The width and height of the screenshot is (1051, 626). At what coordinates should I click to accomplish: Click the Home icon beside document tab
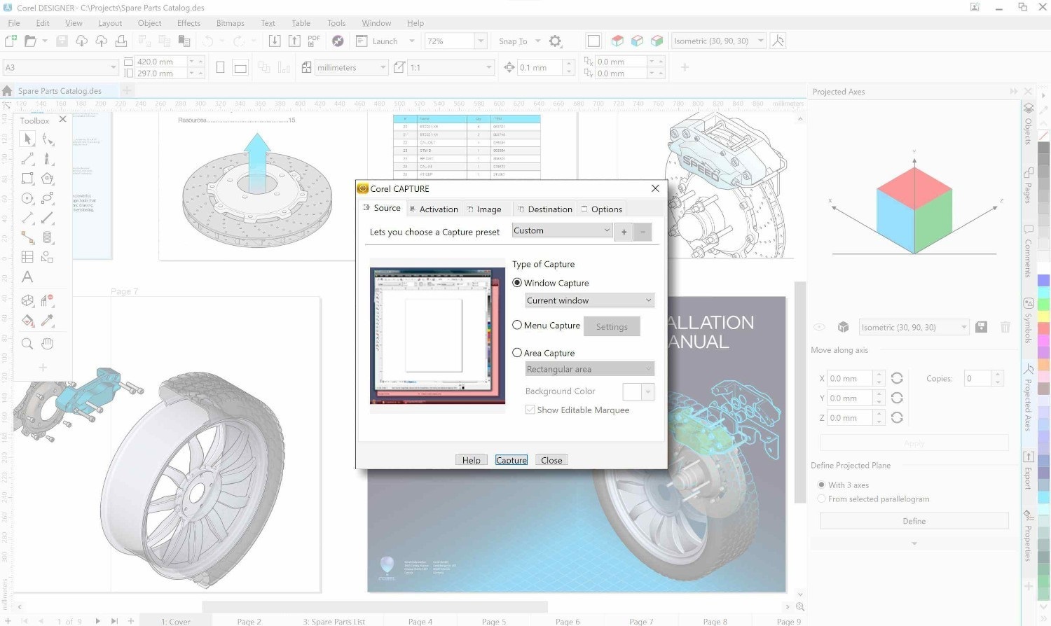(x=7, y=91)
